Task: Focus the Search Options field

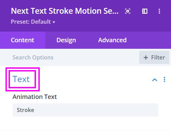Action: point(74,57)
